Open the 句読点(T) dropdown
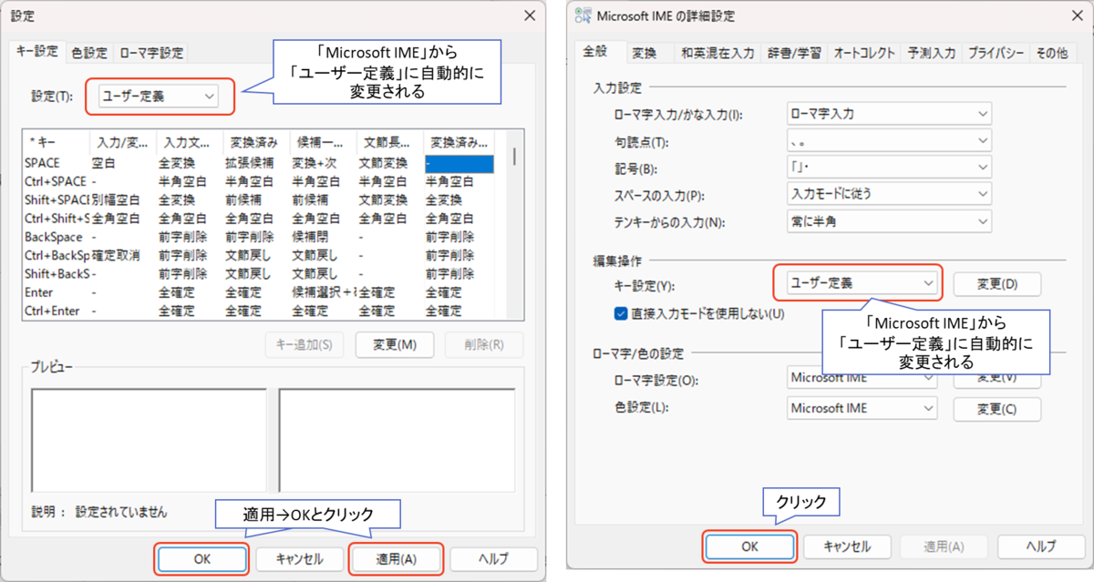Screen dimensions: 1094x582 click(x=888, y=141)
